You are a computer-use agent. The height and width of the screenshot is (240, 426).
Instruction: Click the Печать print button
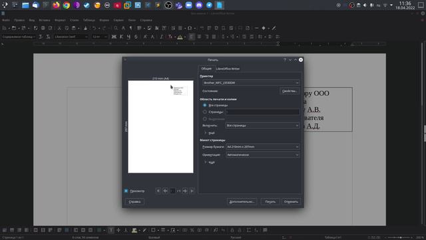pyautogui.click(x=270, y=201)
